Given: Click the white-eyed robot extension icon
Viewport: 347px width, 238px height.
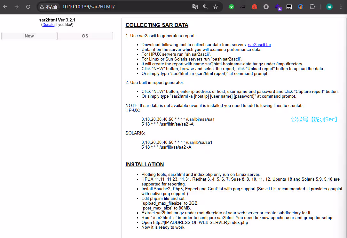Looking at the screenshot, I should click(289, 7).
